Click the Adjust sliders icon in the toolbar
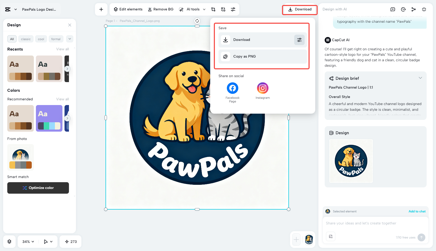436x251 pixels. [x=233, y=9]
